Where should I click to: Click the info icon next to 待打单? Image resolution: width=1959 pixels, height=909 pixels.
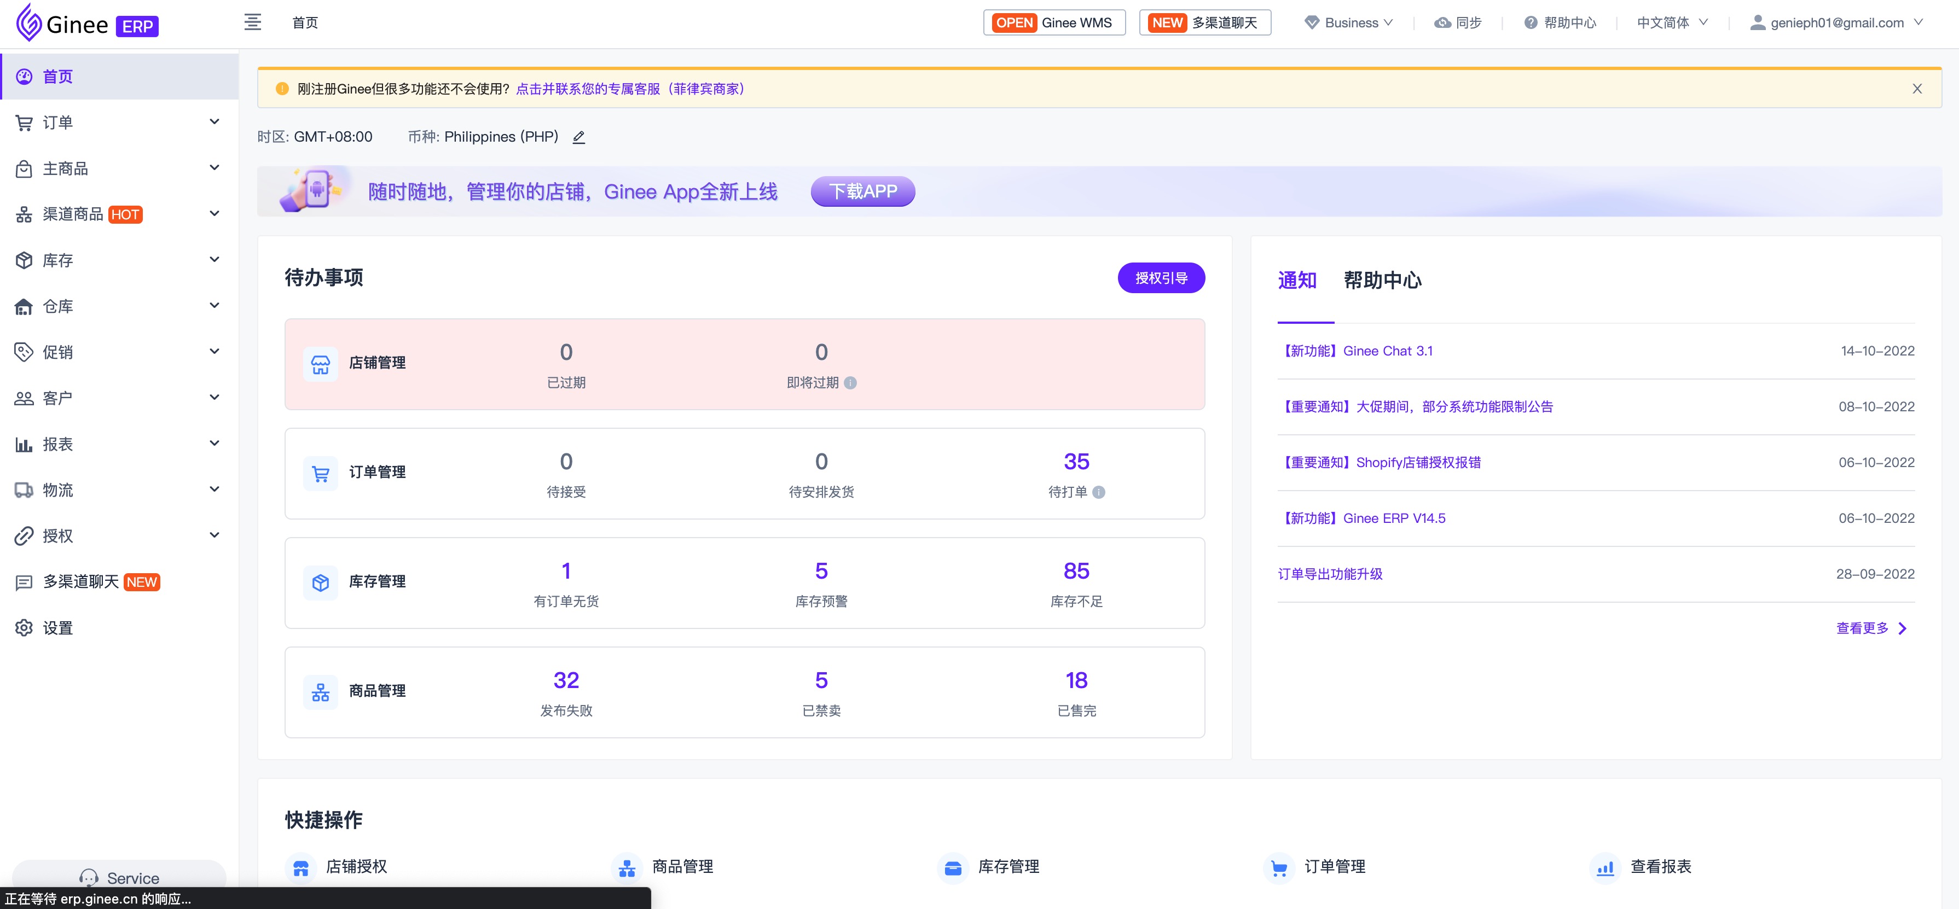1099,492
